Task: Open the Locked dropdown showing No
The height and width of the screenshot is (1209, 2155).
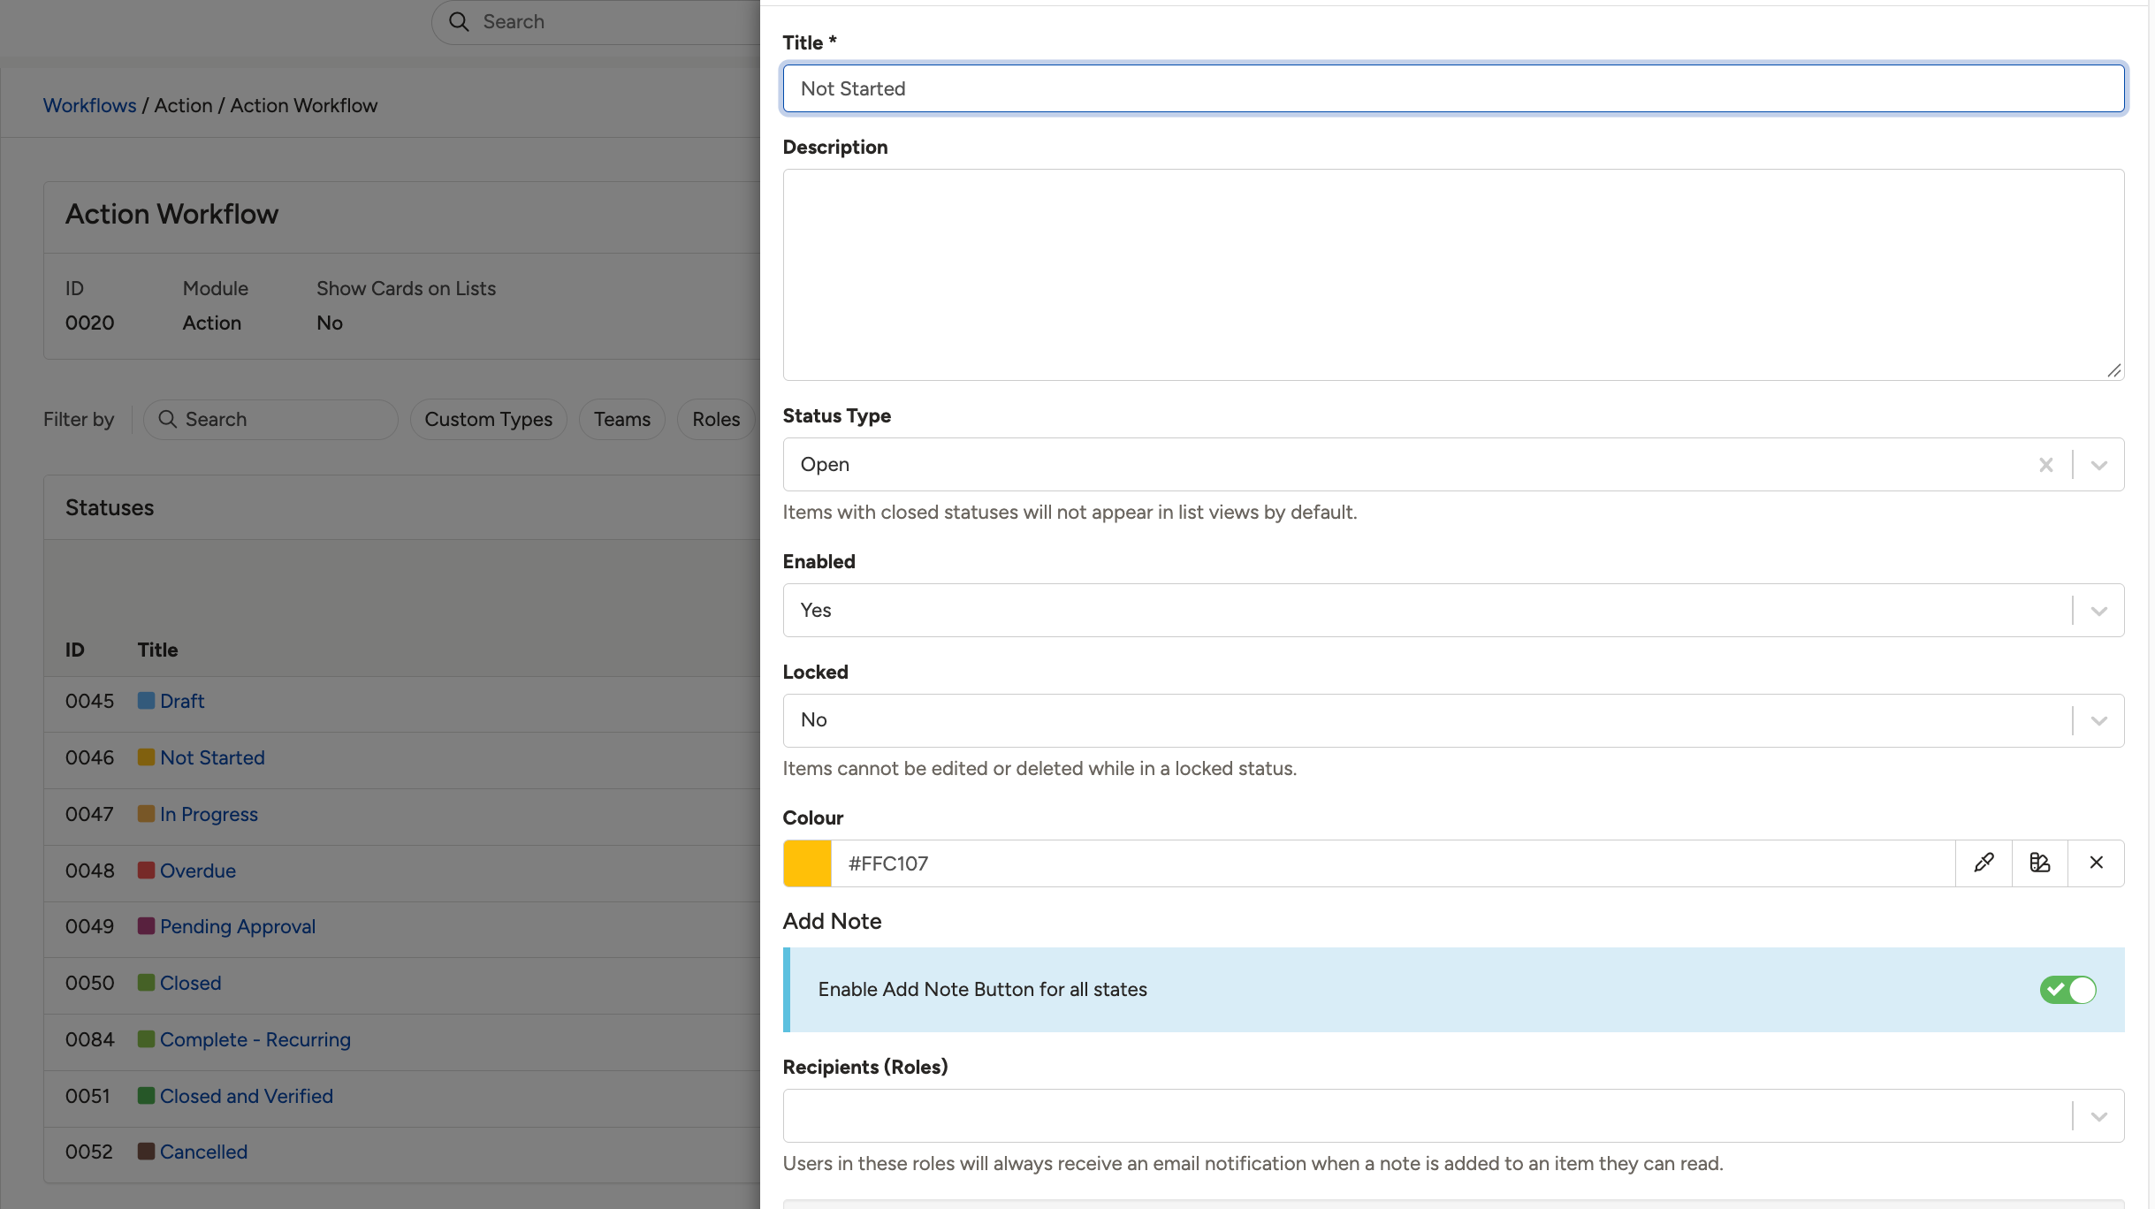Action: [1453, 720]
